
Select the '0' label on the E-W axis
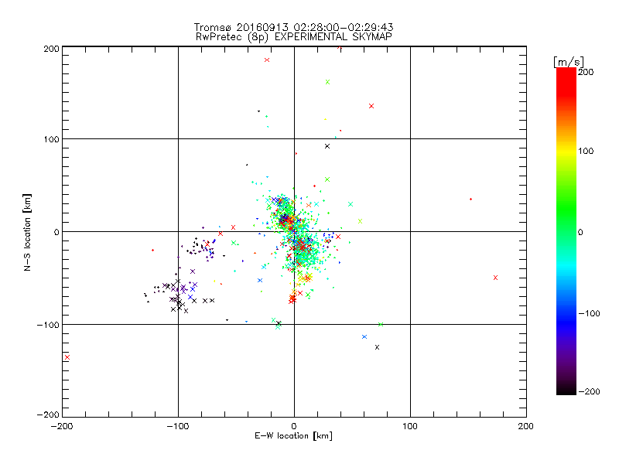pos(294,426)
